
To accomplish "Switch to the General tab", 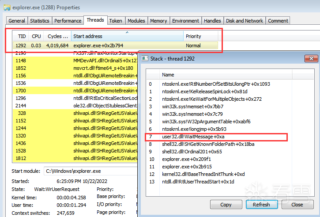I will tap(17, 21).
